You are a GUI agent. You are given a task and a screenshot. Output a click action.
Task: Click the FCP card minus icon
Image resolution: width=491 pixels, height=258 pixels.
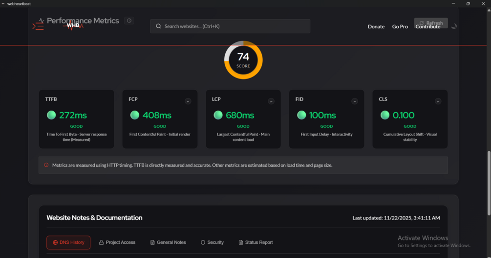point(188,101)
